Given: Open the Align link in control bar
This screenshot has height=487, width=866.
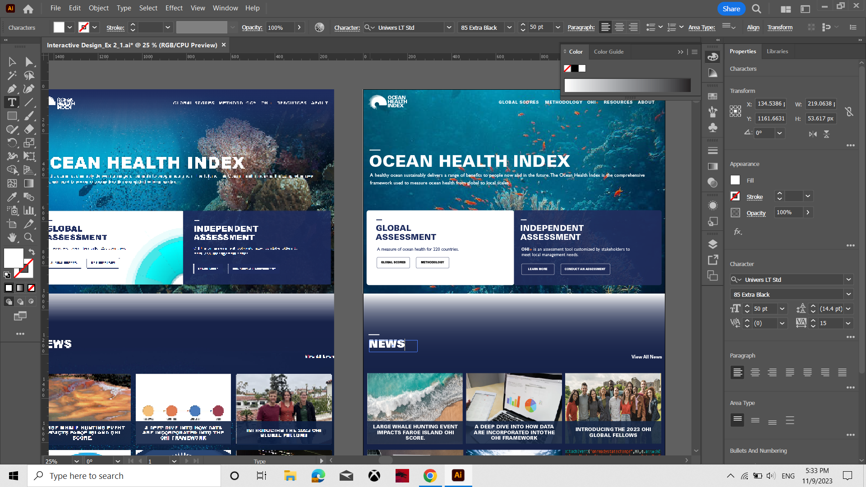Looking at the screenshot, I should [x=753, y=28].
